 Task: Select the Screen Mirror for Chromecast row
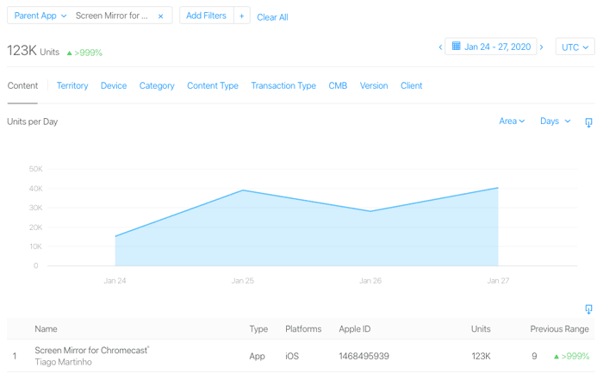click(301, 356)
